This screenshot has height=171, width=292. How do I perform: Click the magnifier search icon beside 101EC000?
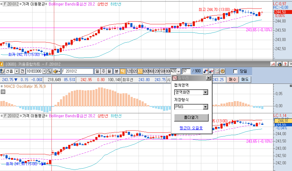point(49,71)
